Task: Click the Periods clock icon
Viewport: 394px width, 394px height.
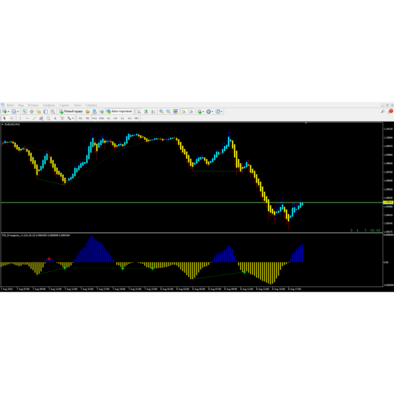Action: point(209,112)
